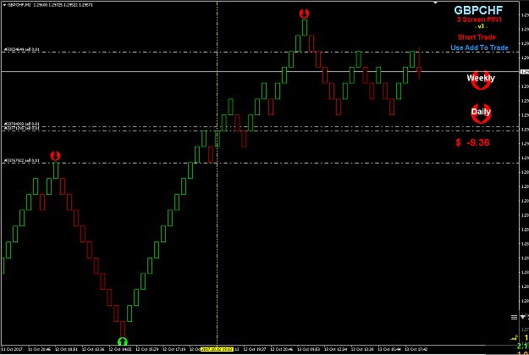Click the current price tag on price scale
Viewport: 529px width, 355px height.
click(525, 72)
